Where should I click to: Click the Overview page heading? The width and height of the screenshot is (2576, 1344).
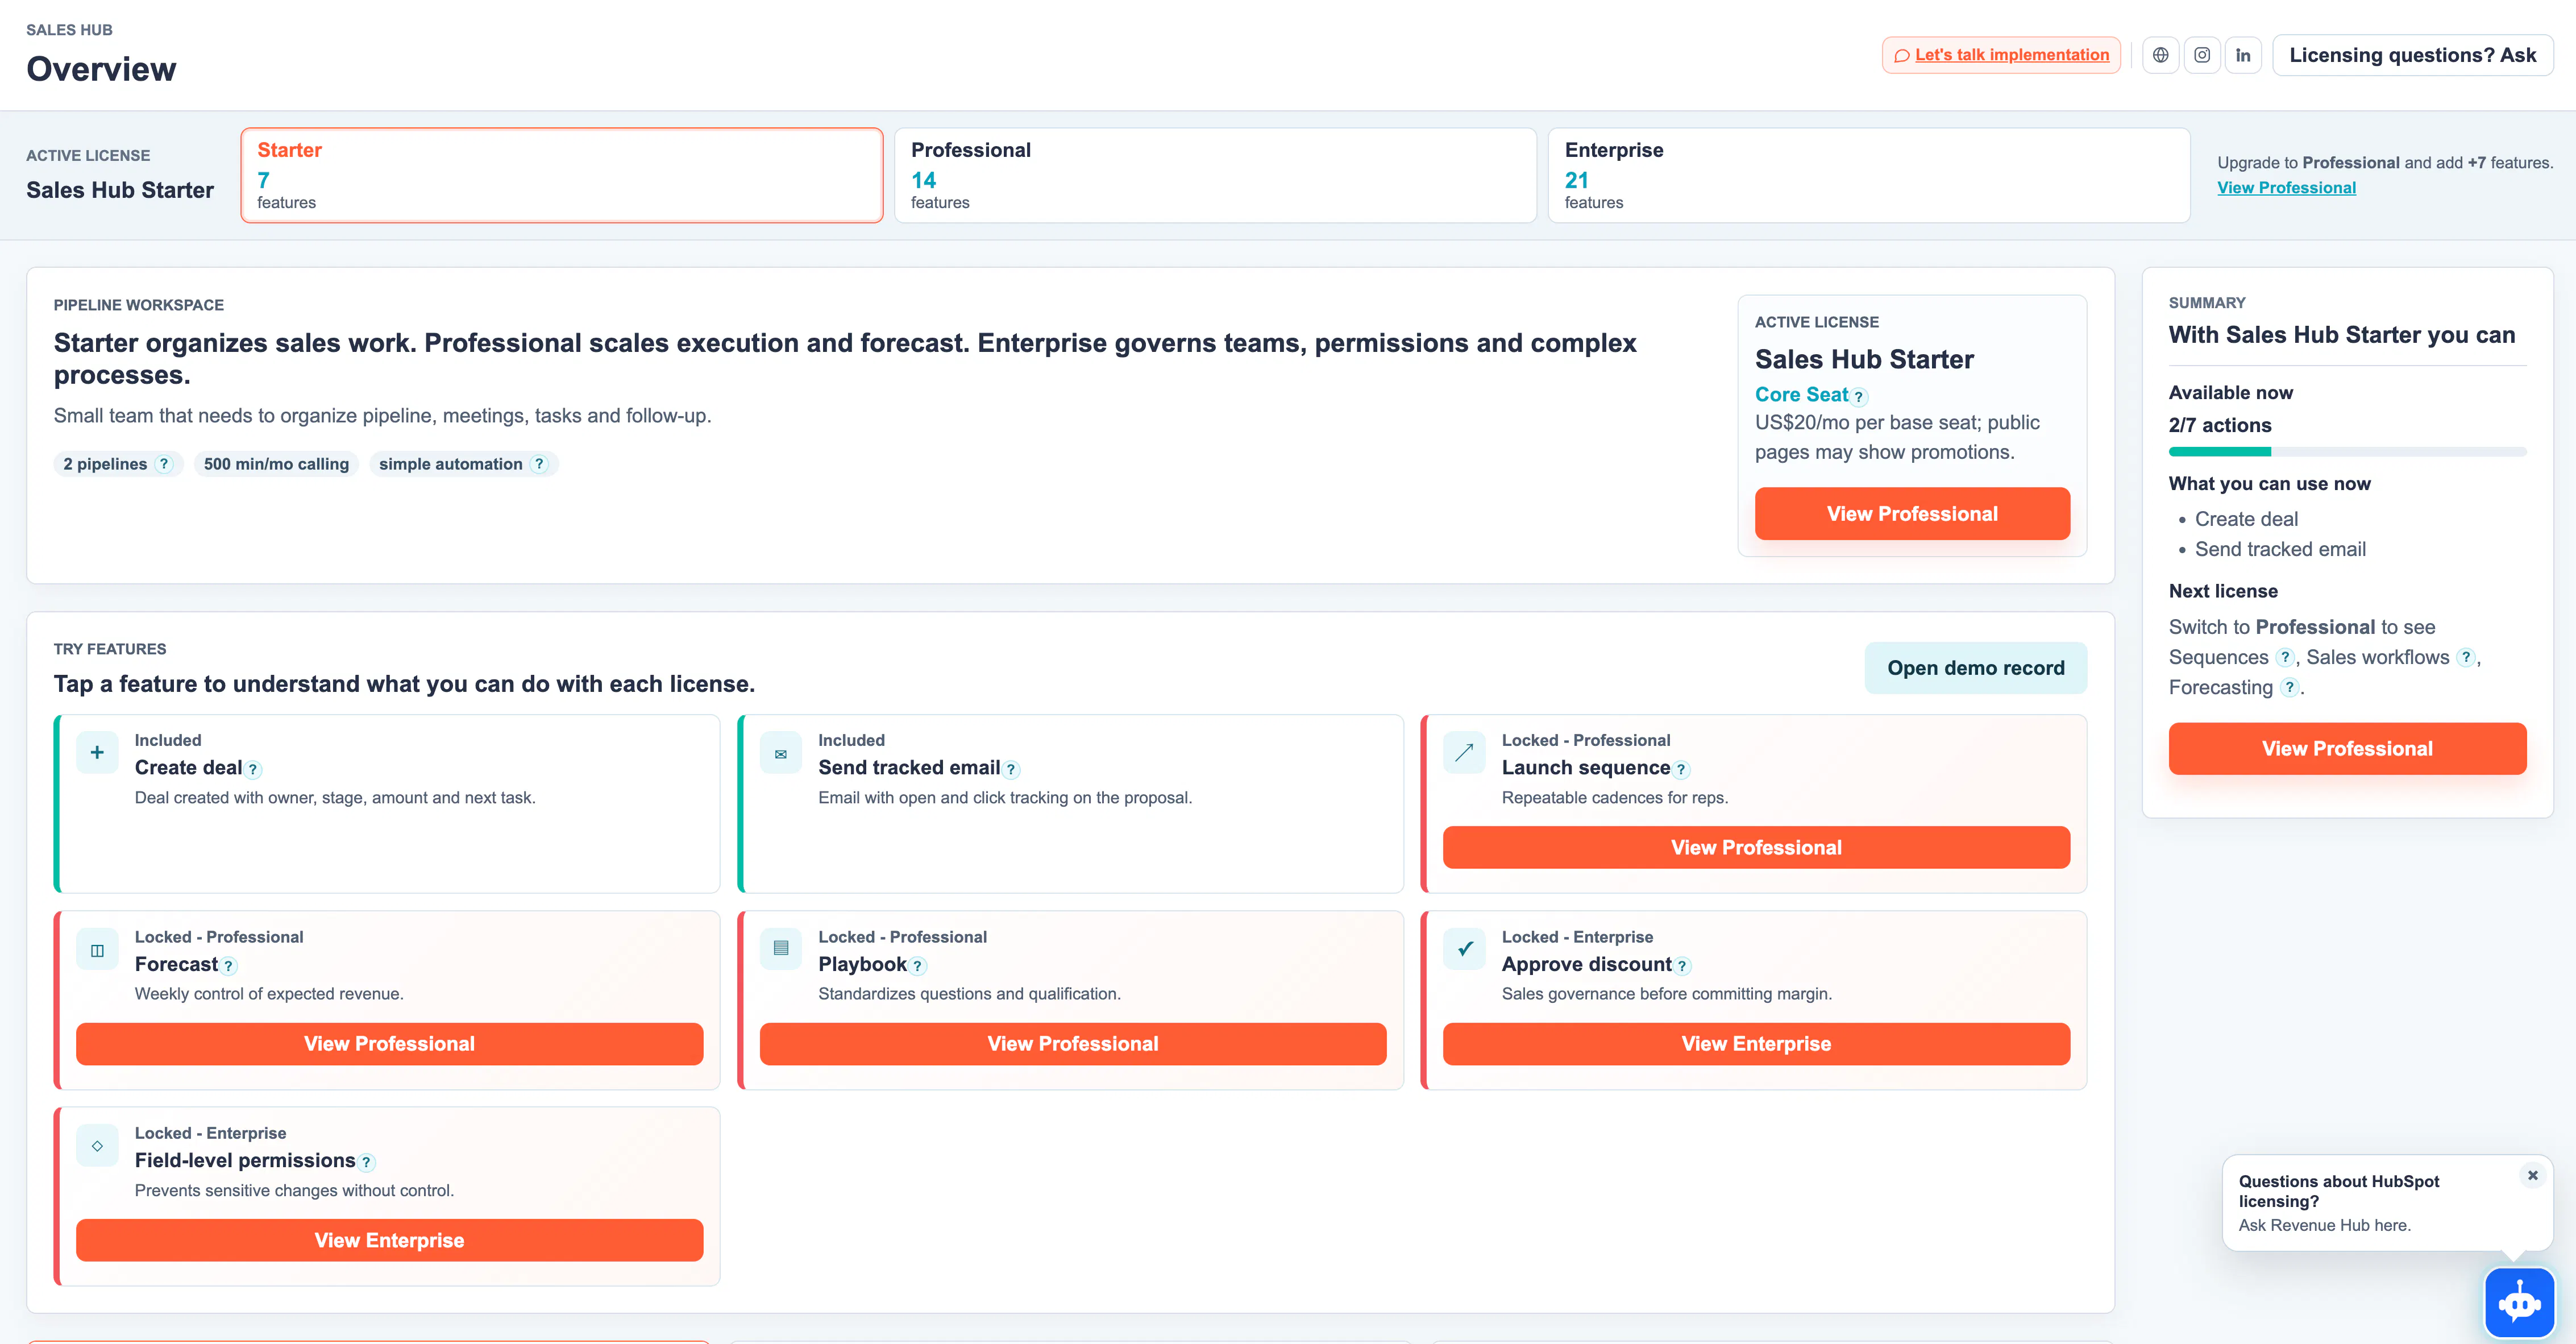click(x=101, y=69)
